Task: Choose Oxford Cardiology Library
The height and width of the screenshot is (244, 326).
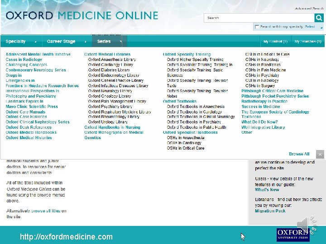Action: [x=110, y=65]
